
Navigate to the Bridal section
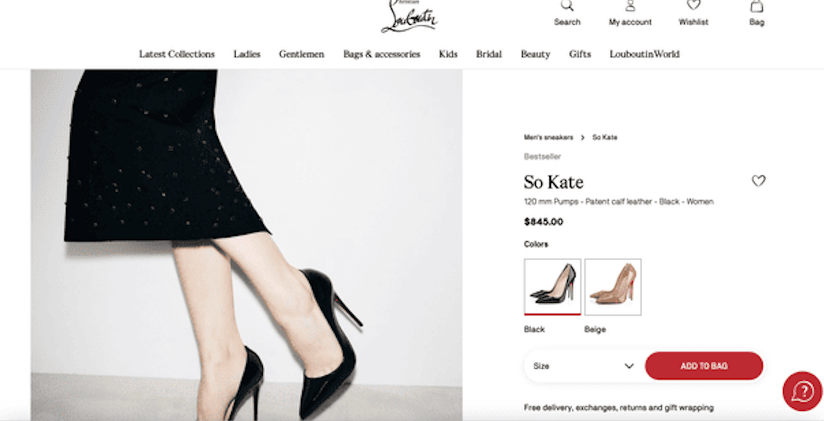click(488, 54)
